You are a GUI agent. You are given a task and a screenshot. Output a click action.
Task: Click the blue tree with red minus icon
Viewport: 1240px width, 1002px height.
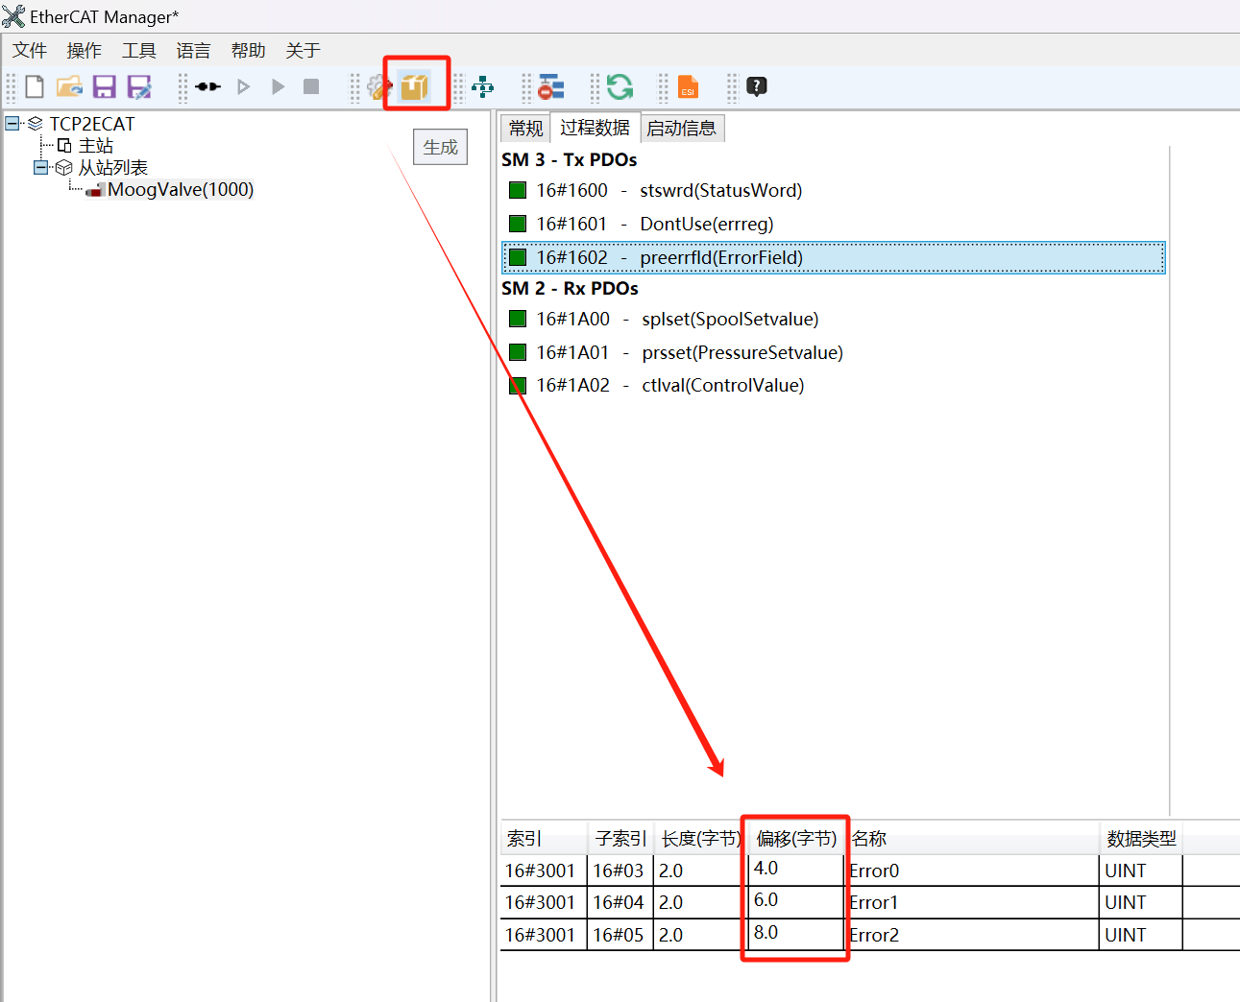[550, 87]
